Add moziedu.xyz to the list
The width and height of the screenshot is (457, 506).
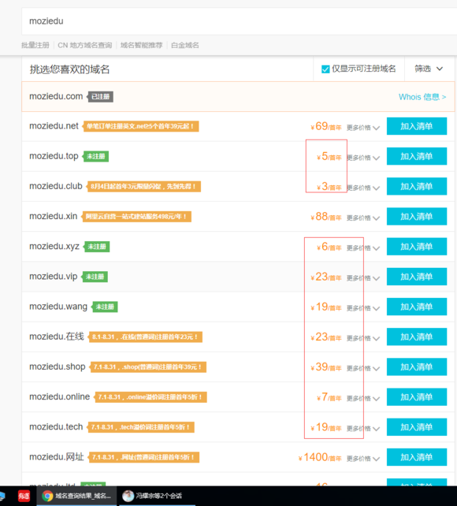417,247
